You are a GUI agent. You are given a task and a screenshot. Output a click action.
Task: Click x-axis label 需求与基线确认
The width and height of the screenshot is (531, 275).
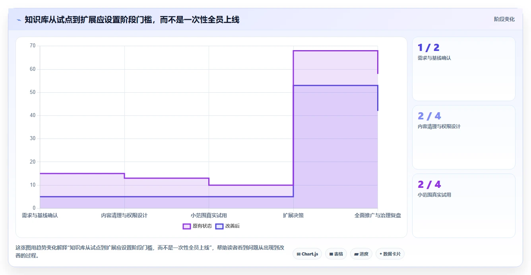[x=40, y=215]
